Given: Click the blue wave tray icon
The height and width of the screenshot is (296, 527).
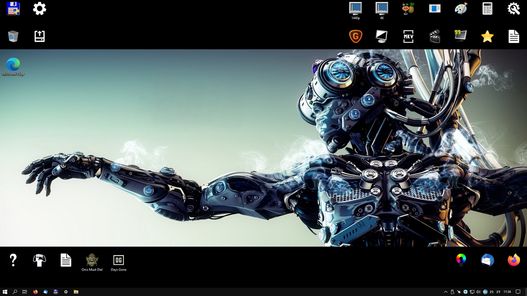Looking at the screenshot, I should [x=485, y=292].
